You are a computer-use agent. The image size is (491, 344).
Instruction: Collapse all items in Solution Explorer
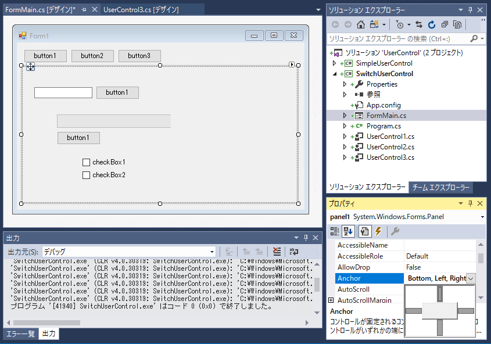click(x=445, y=24)
